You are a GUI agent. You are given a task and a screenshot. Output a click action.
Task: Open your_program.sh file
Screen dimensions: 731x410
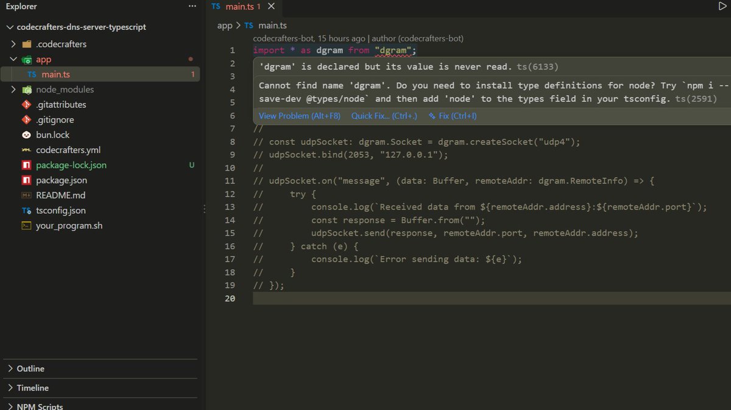tap(69, 225)
